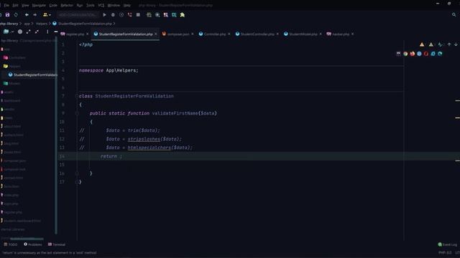Open file in Opera browser icon
The image size is (460, 258).
[426, 54]
